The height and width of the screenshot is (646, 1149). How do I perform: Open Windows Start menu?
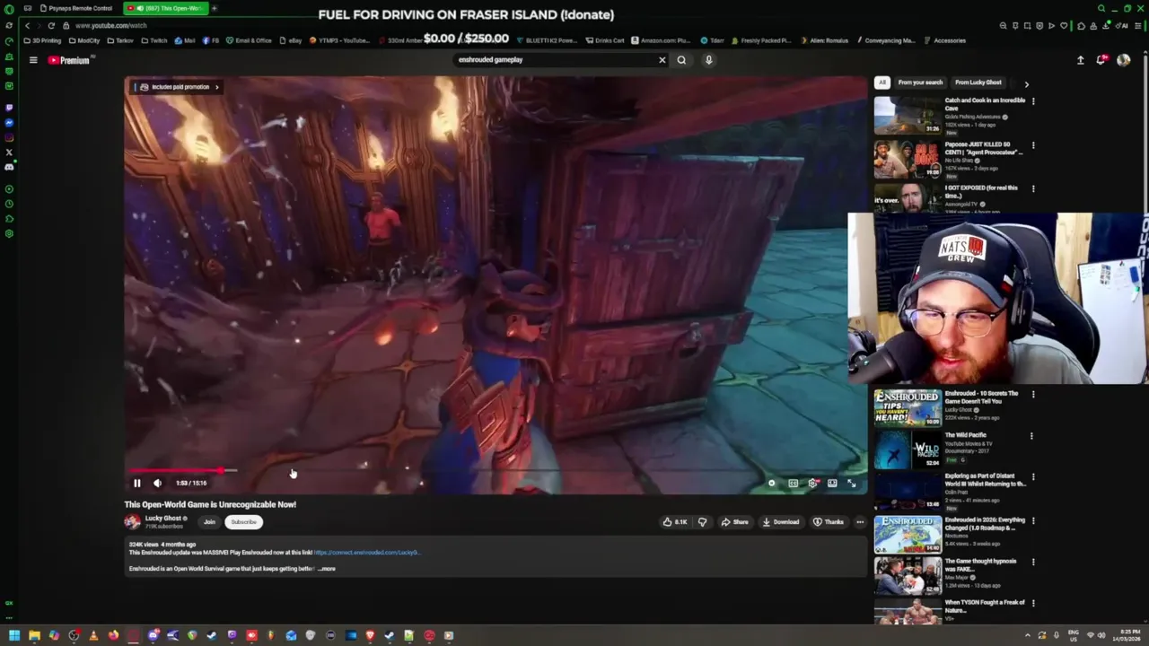click(x=14, y=635)
